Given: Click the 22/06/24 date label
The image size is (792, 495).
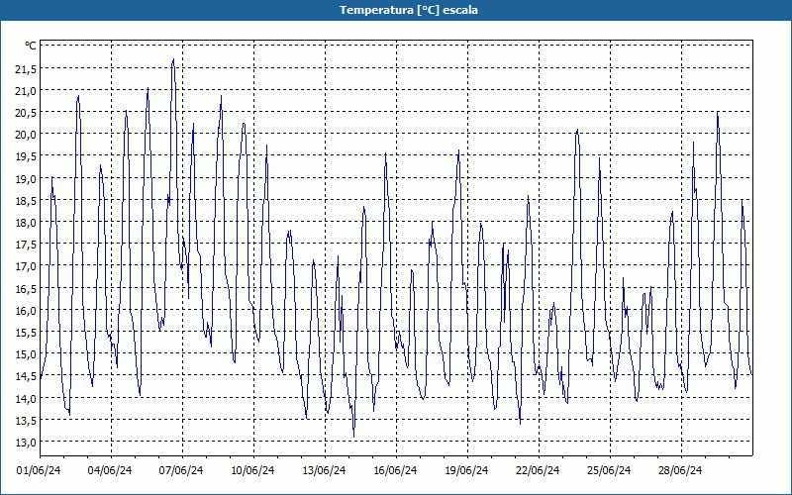Looking at the screenshot, I should 538,470.
